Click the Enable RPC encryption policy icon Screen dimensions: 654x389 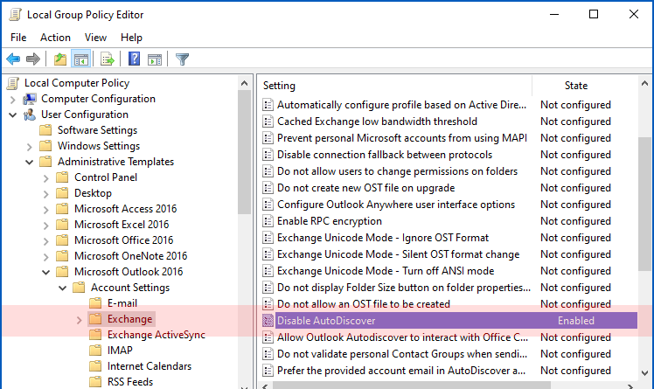[x=268, y=221]
